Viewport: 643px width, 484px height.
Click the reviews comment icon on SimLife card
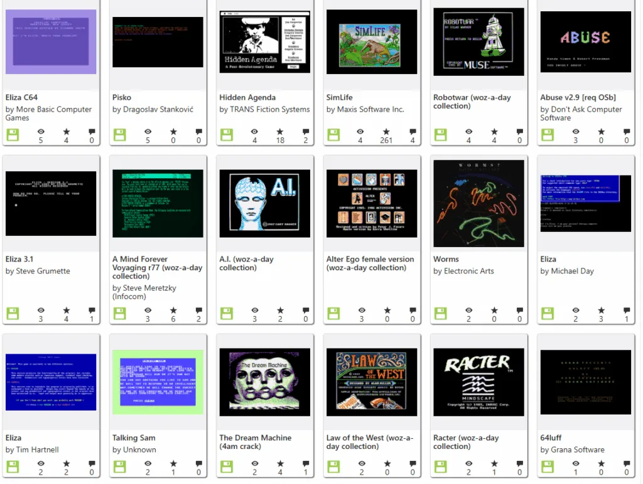(x=413, y=132)
